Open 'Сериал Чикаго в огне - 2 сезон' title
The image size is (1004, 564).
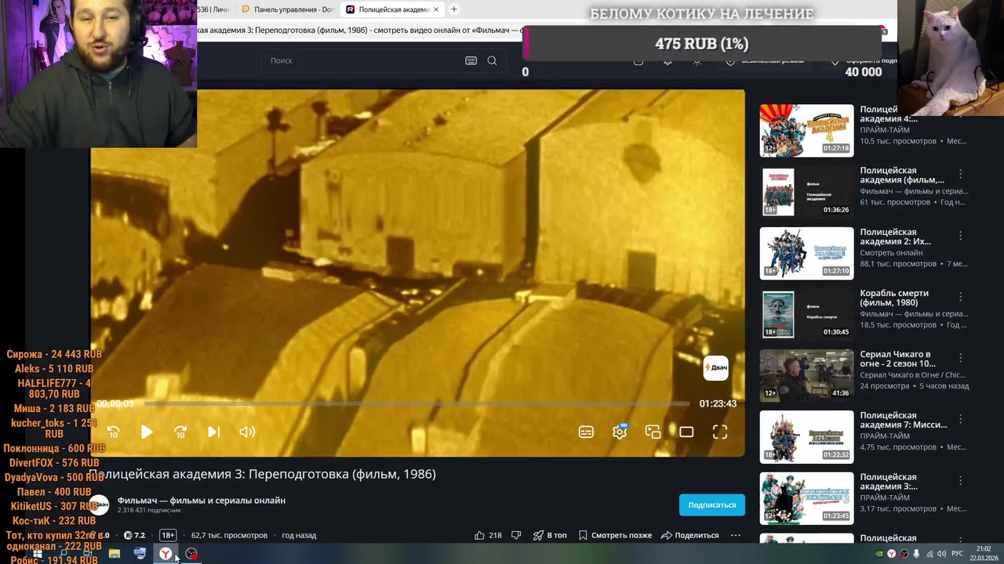point(897,359)
